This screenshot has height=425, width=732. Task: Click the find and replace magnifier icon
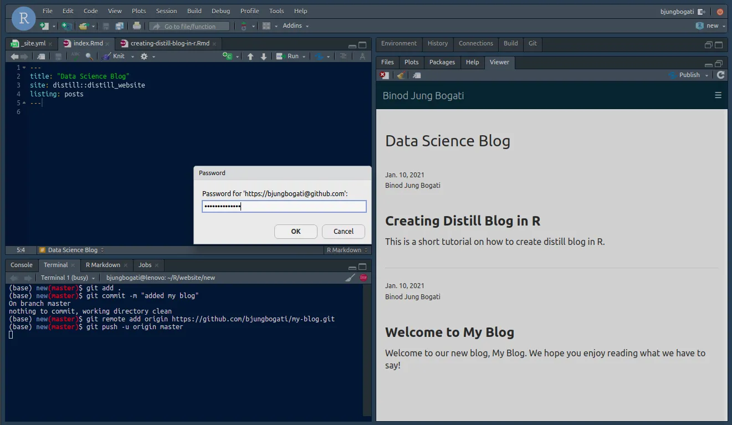click(x=89, y=57)
